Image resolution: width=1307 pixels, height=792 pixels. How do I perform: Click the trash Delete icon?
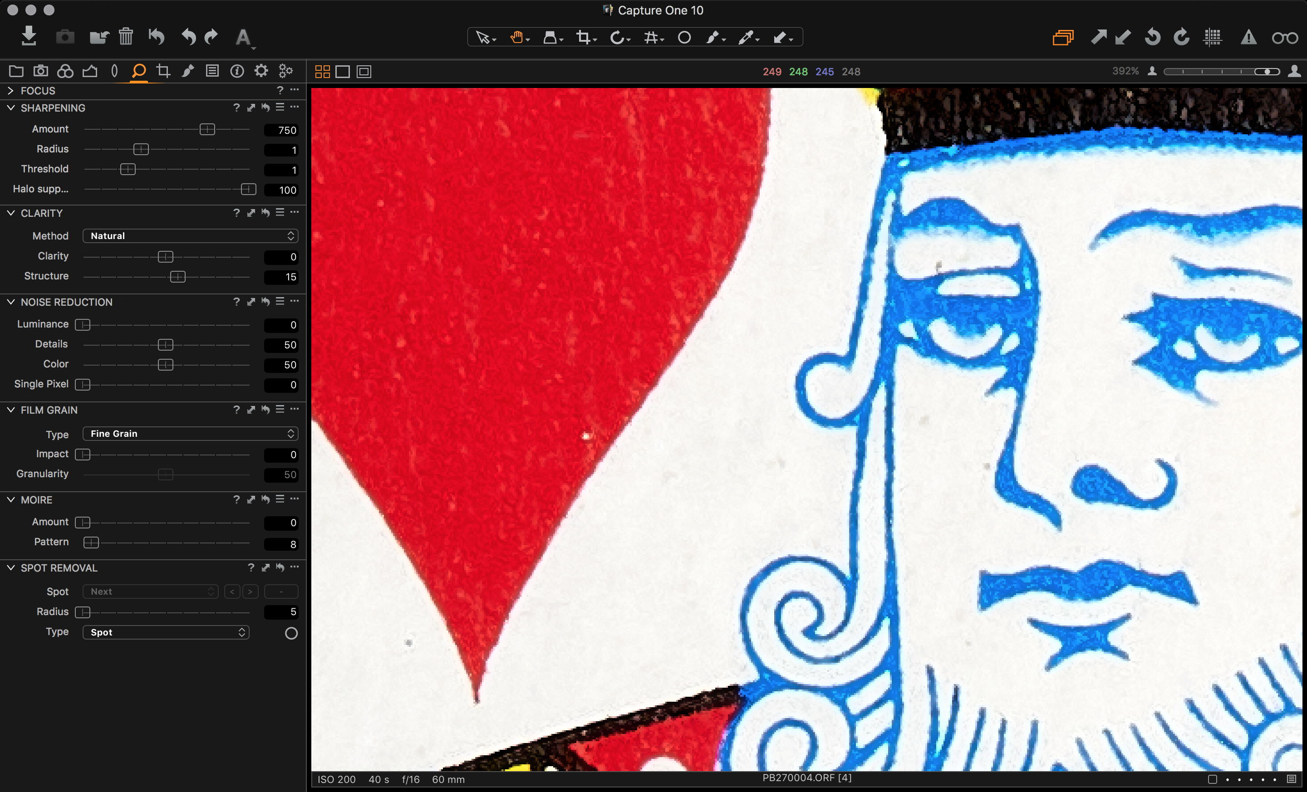[x=126, y=37]
